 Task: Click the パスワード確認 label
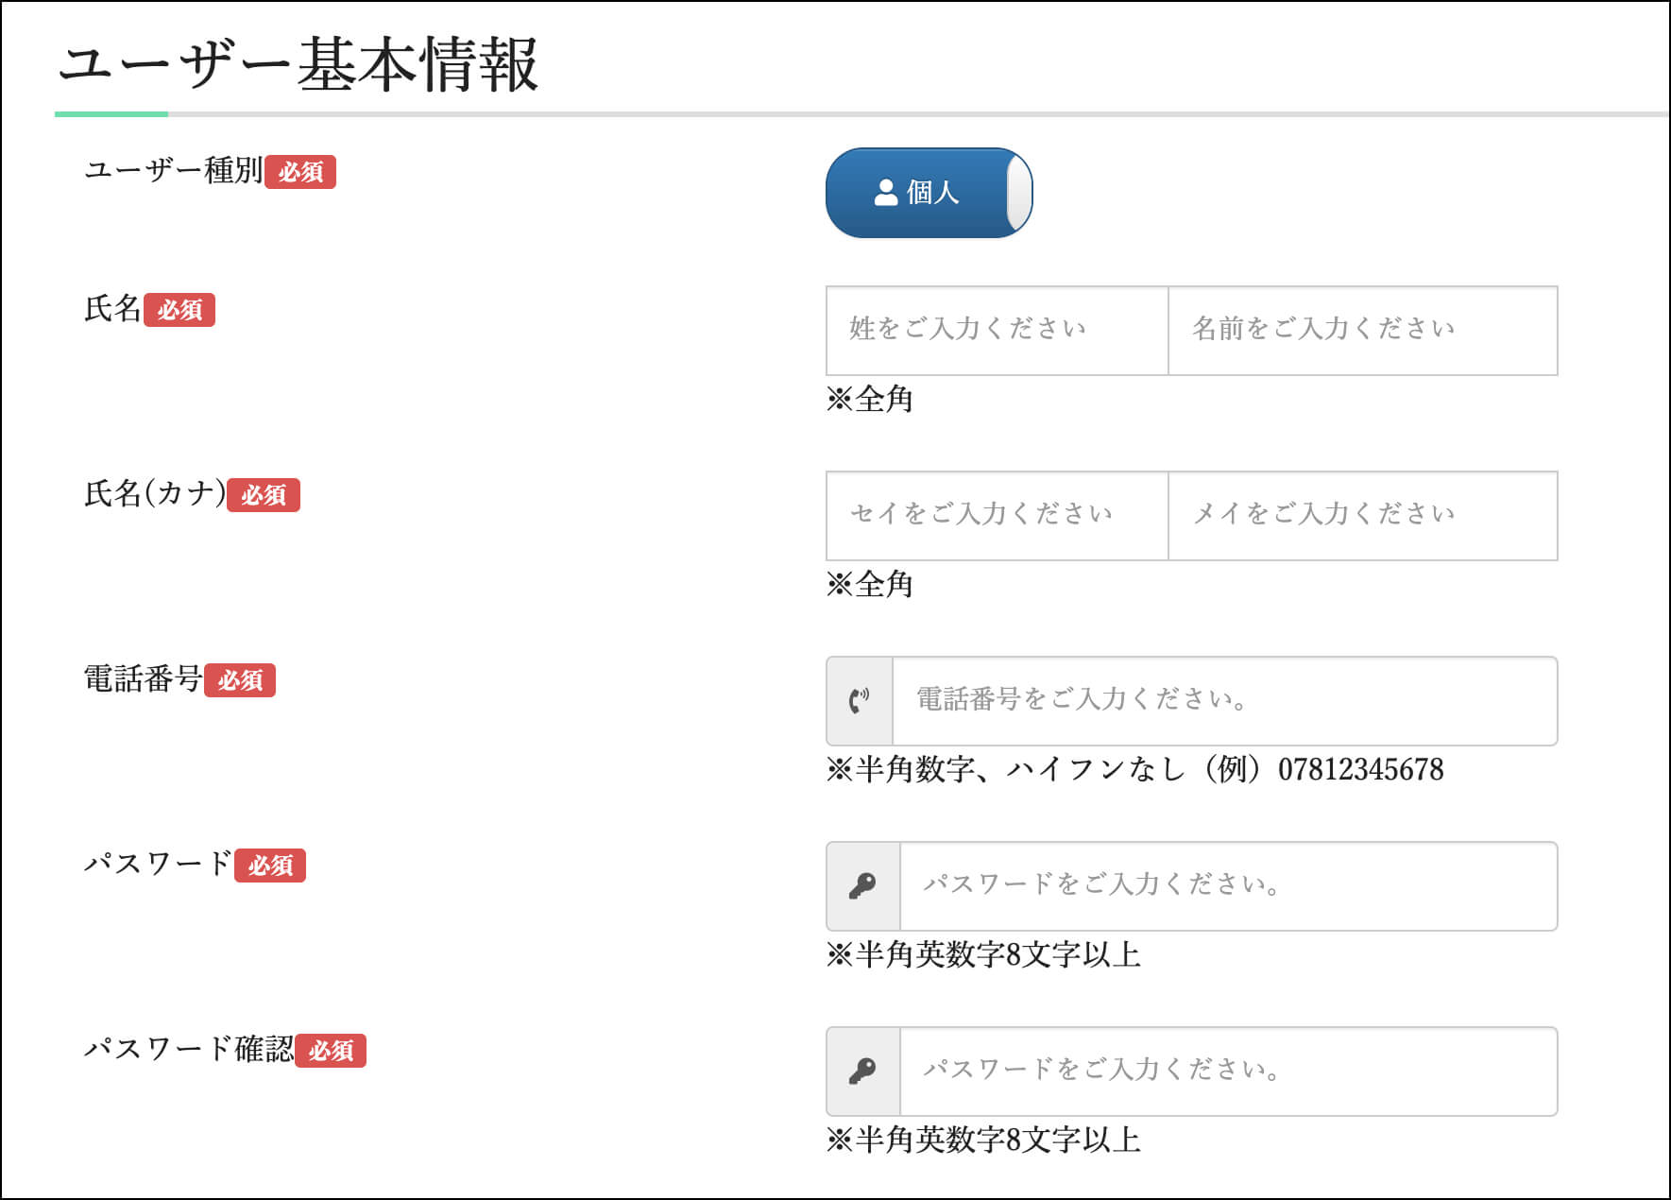188,1049
